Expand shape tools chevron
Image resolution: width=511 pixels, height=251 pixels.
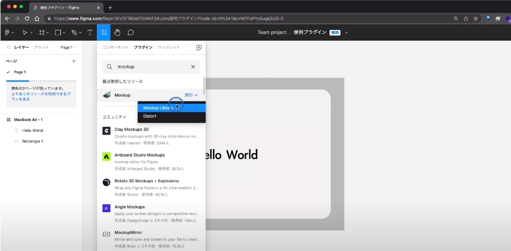[64, 33]
